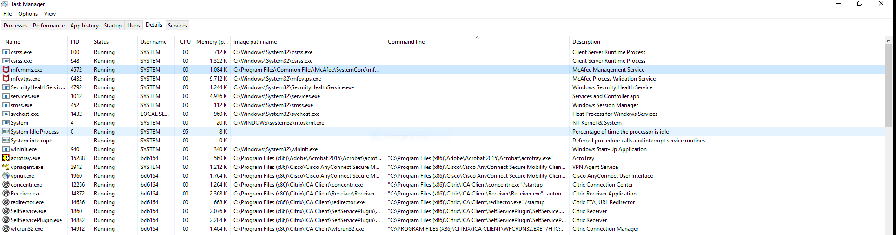Sort by the Command line column header
Image resolution: width=896 pixels, height=235 pixels.
tap(477, 42)
